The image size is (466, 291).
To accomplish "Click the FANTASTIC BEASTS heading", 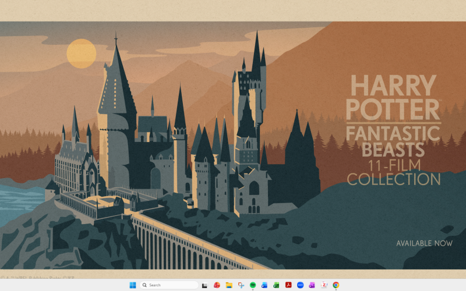I will 393,141.
